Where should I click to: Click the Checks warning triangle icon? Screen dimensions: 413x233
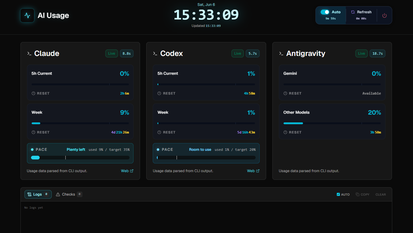(x=58, y=194)
